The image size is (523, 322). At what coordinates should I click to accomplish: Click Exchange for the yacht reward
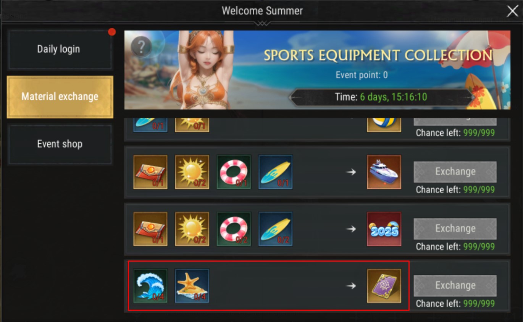(455, 172)
